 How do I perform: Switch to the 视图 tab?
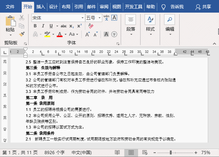(116, 6)
